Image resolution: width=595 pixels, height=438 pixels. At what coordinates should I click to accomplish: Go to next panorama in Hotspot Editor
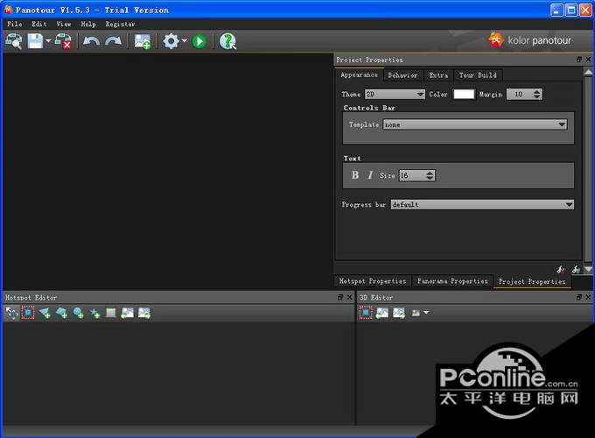click(144, 313)
